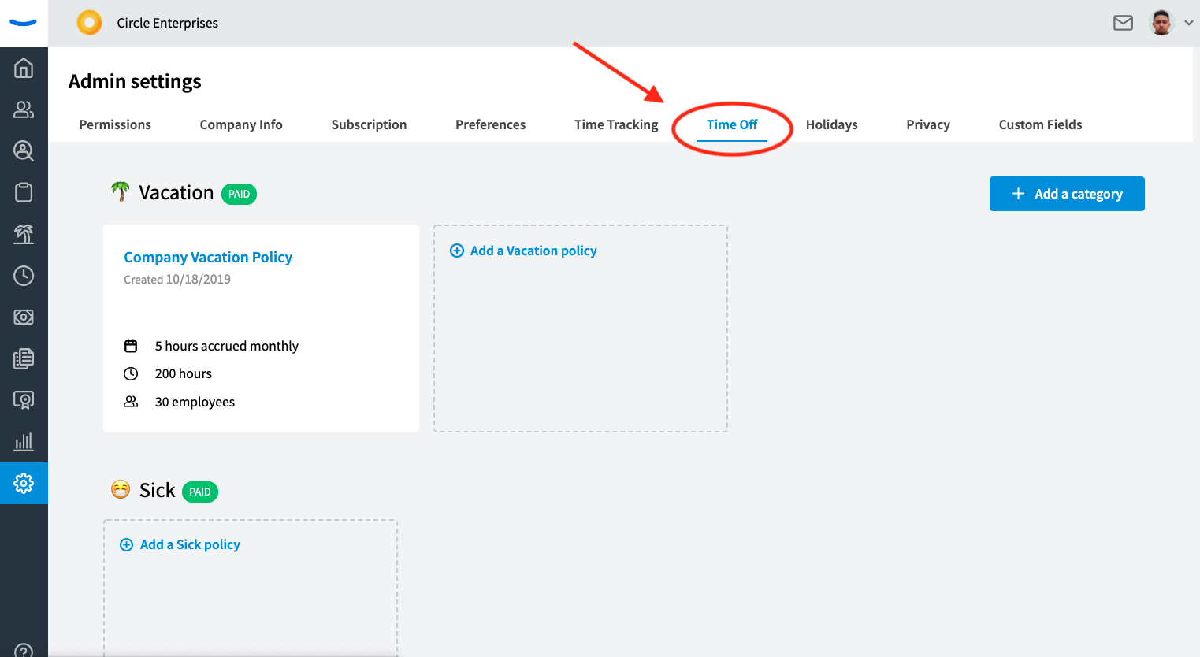
Task: Open the Company Vacation Policy link
Action: tap(208, 257)
